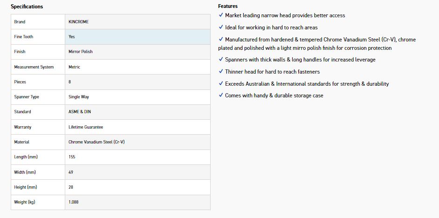Click the checkmark next to "Ideal for working"
Screen dimensions: 439x218
pos(220,27)
